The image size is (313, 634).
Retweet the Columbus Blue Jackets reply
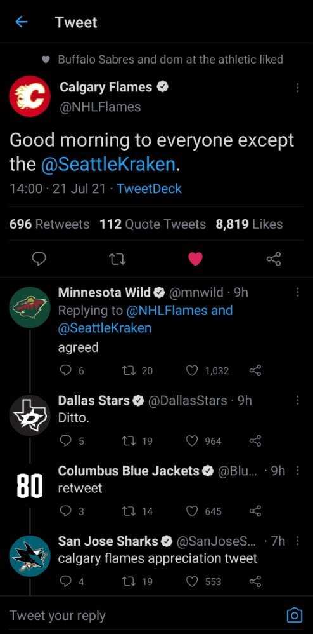point(128,511)
